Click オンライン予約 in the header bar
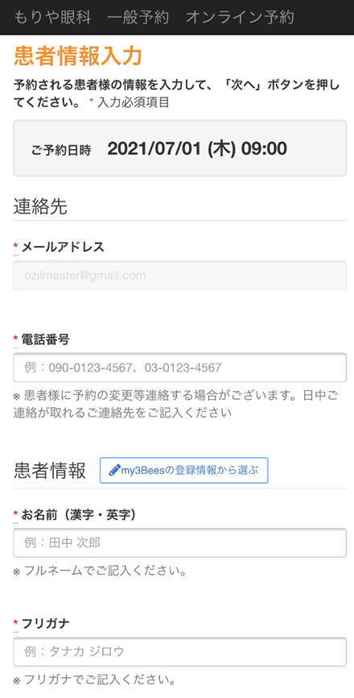This screenshot has width=354, height=698. 240,18
